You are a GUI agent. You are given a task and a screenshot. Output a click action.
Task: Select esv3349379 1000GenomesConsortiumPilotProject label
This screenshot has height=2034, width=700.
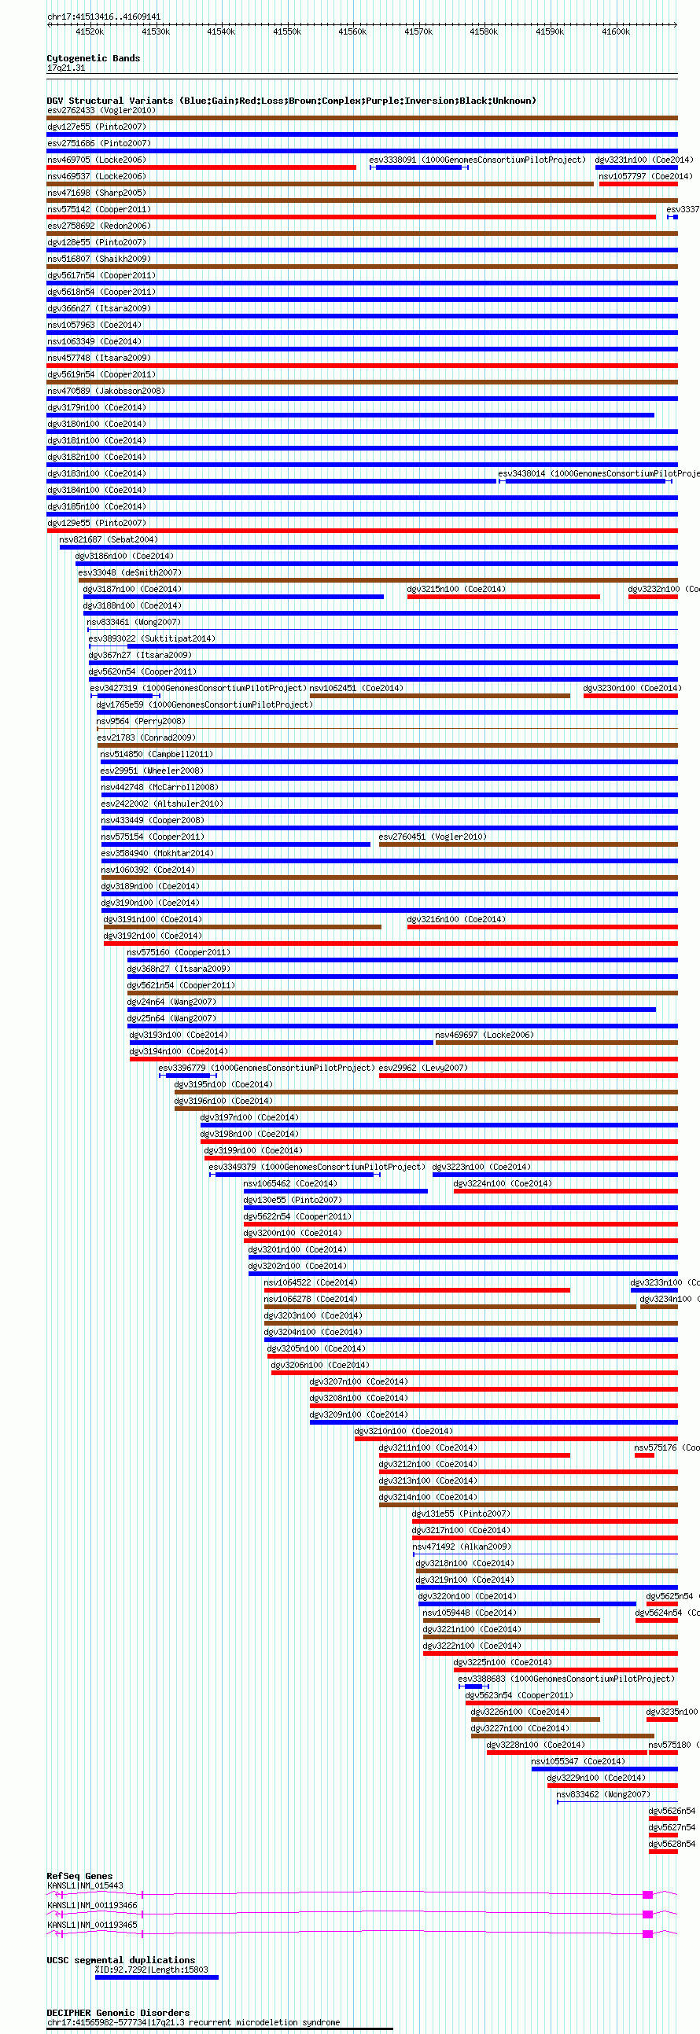pyautogui.click(x=317, y=1168)
